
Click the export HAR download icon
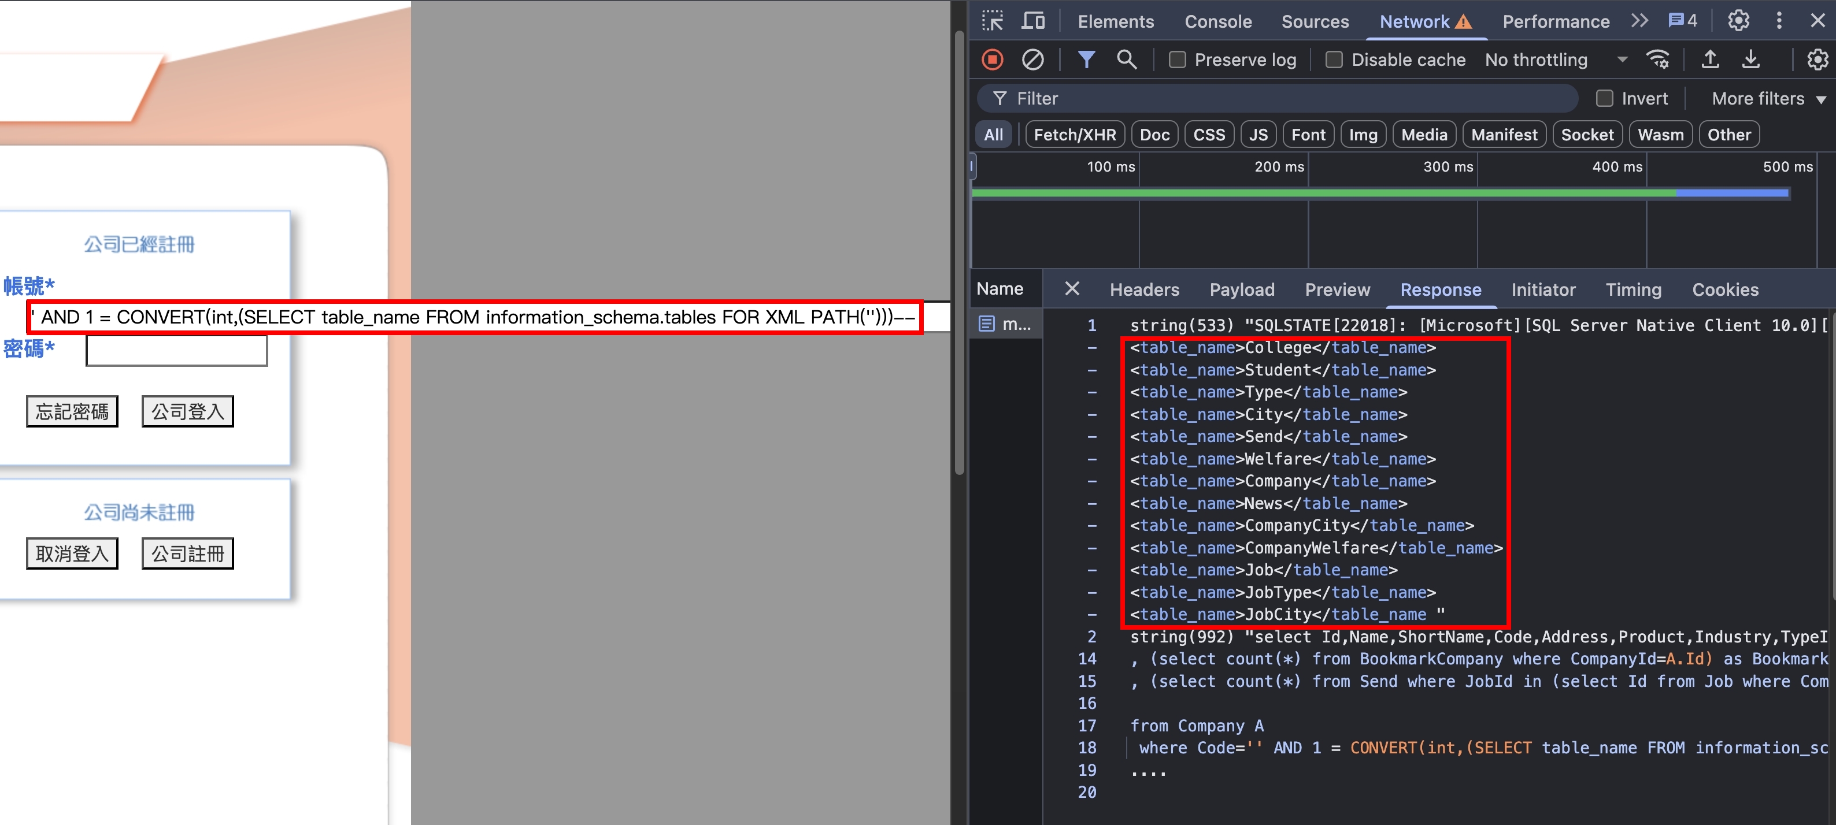(x=1750, y=60)
